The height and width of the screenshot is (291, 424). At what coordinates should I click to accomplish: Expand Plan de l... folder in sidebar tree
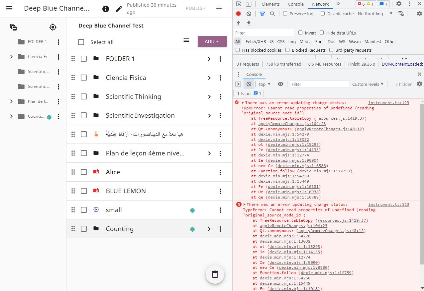click(x=11, y=101)
